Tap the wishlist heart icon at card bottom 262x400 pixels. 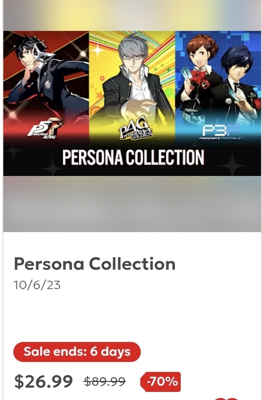228,399
